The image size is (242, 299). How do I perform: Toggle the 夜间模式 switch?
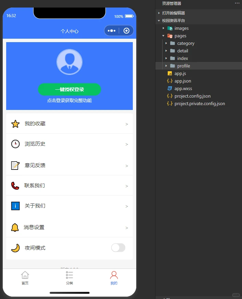point(118,248)
